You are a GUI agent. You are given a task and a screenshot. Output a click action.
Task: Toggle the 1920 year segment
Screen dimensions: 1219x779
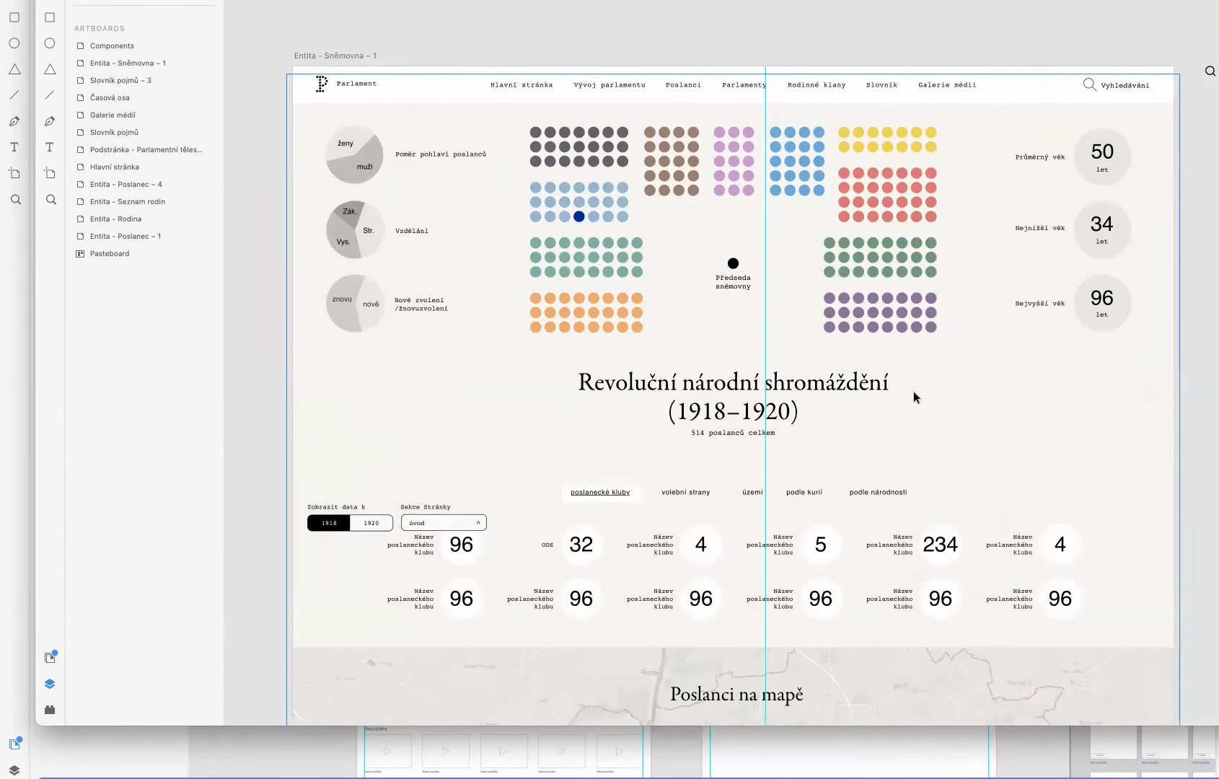371,523
